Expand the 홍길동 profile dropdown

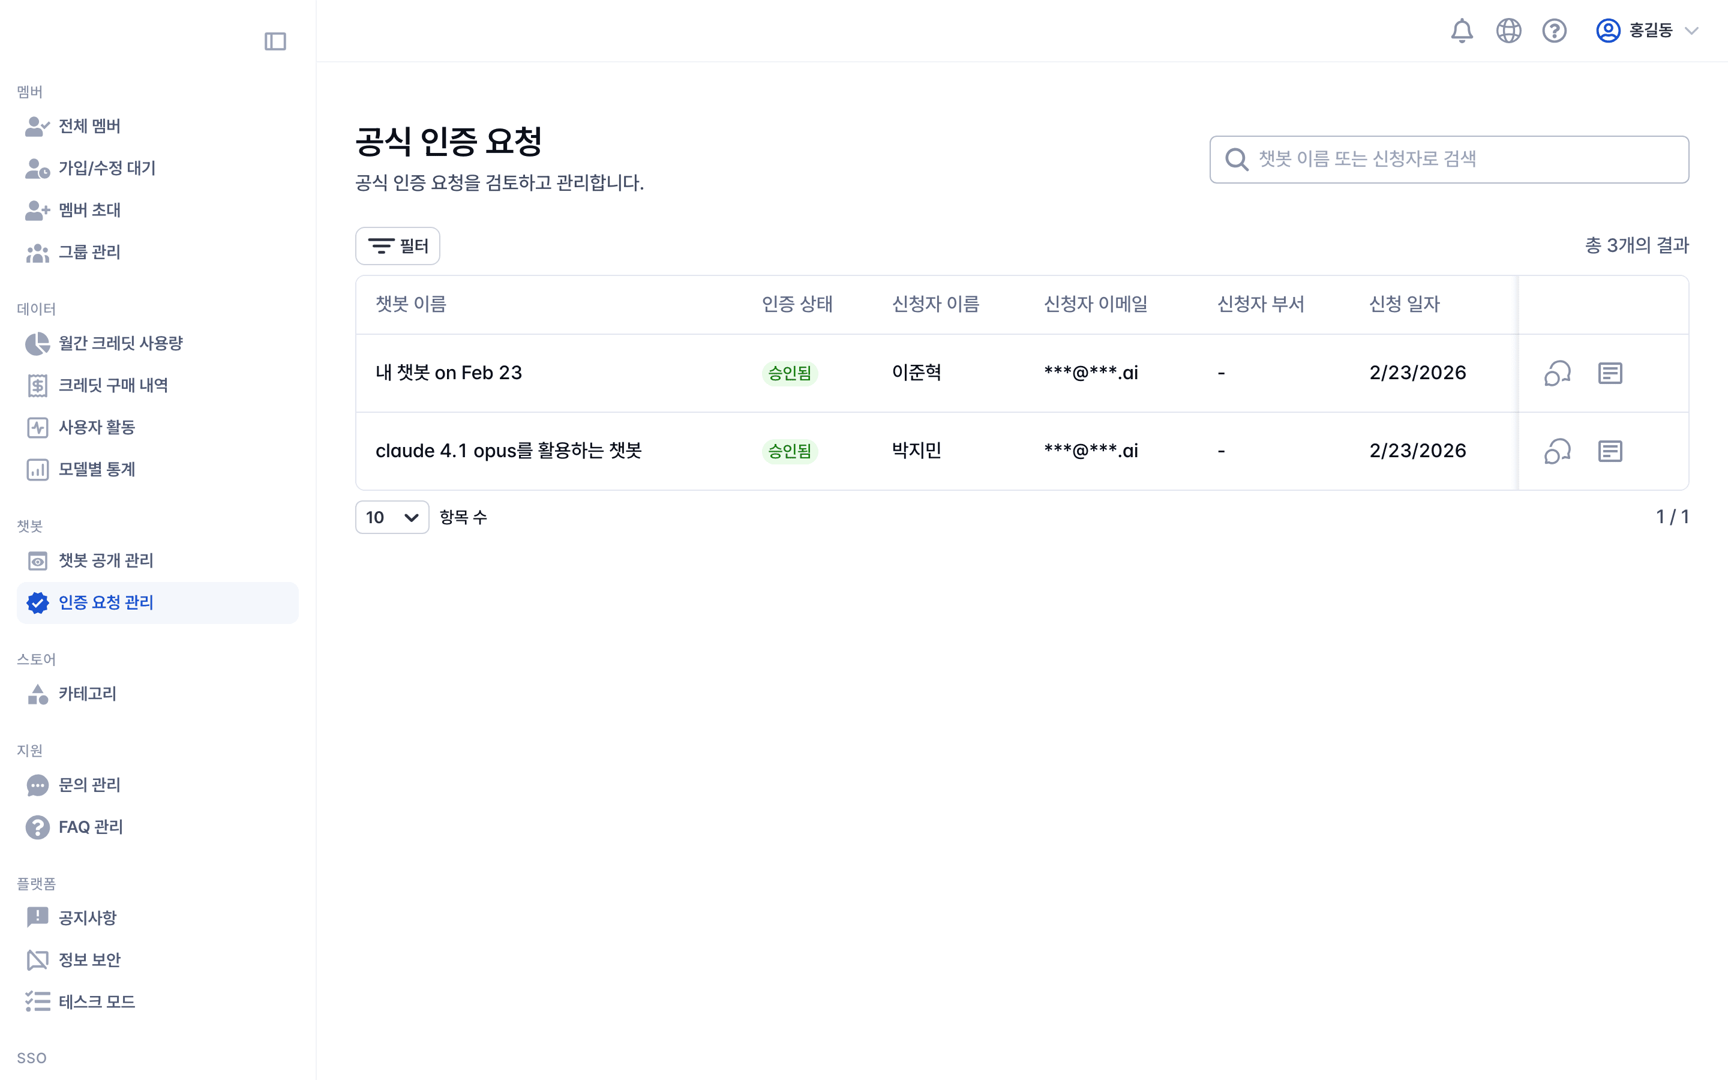point(1649,31)
